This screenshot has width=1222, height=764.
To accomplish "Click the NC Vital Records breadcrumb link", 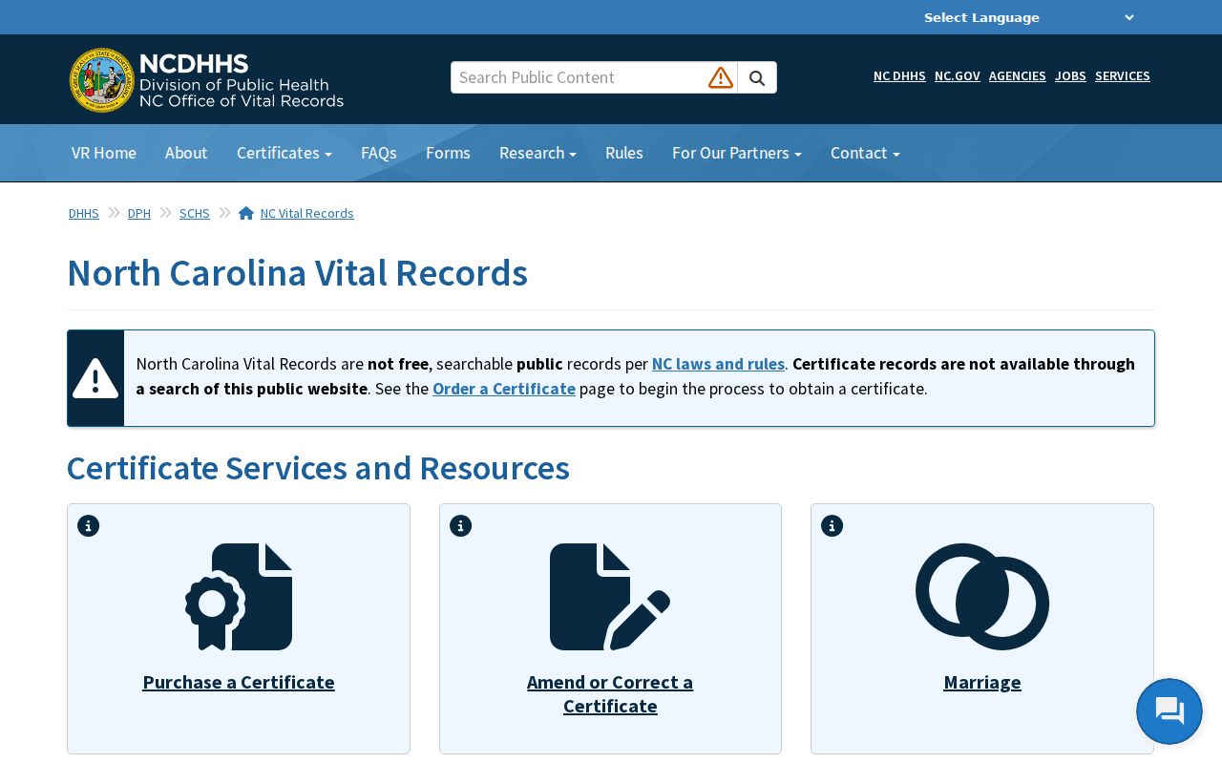I will pos(307,213).
